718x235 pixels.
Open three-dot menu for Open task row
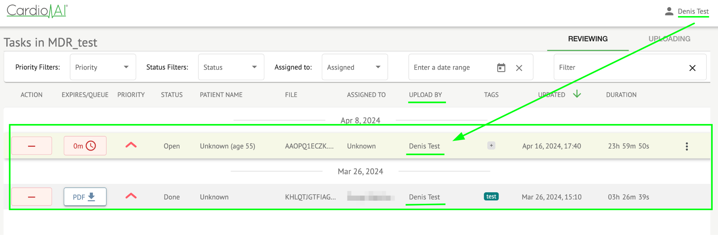click(686, 146)
